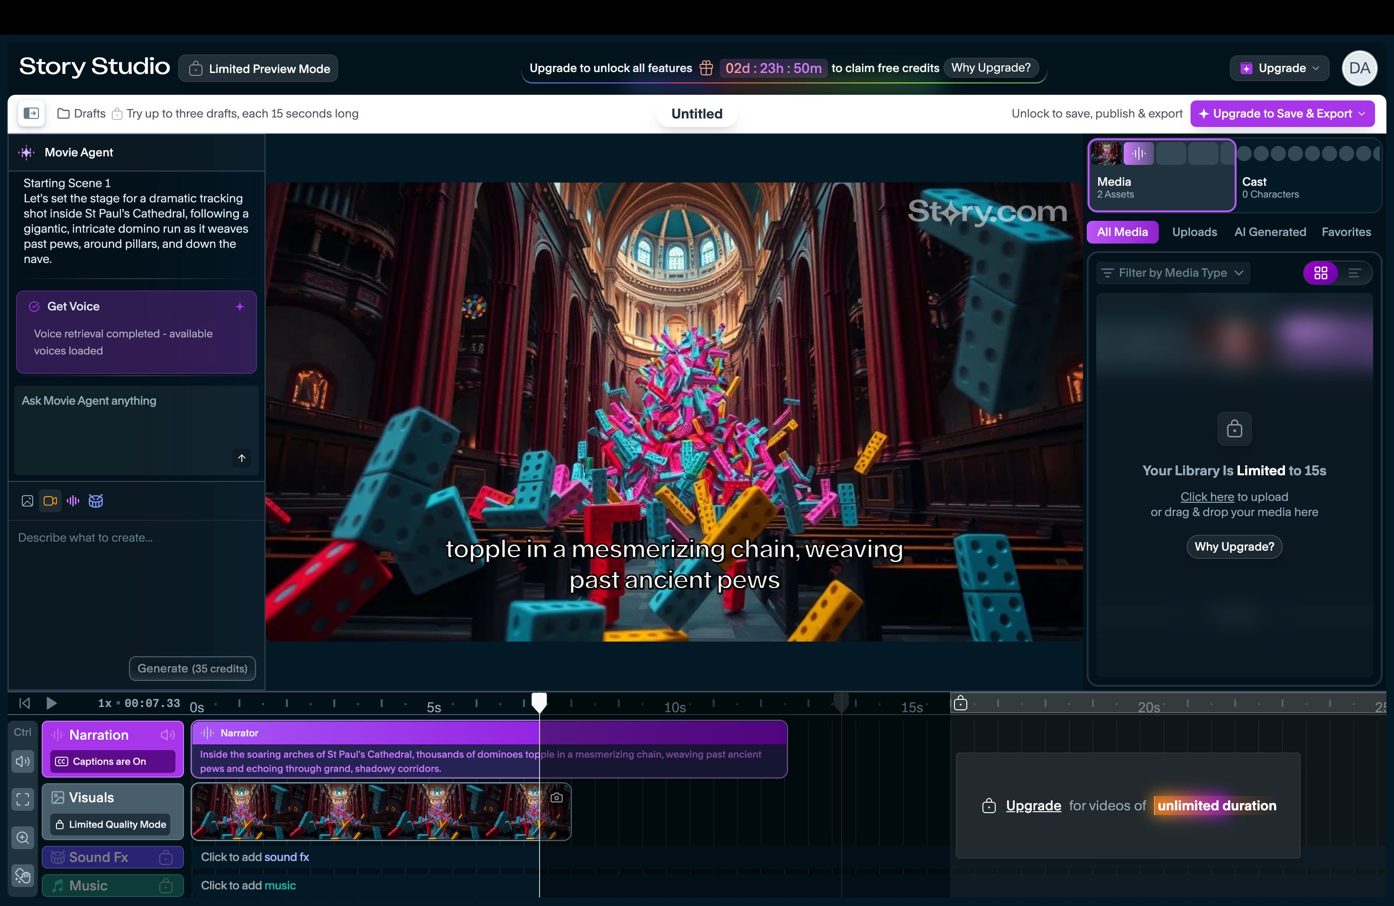
Task: Click the hand gesture tool icon
Action: 23,876
